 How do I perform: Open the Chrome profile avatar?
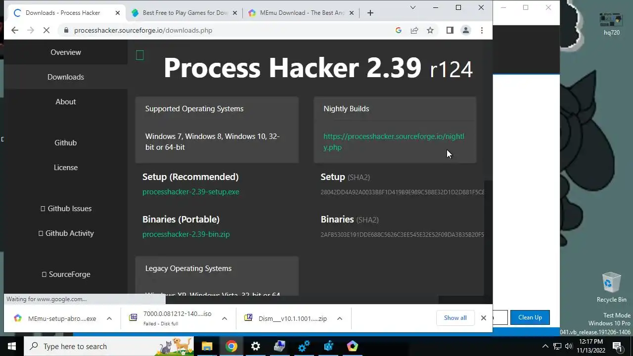466,30
